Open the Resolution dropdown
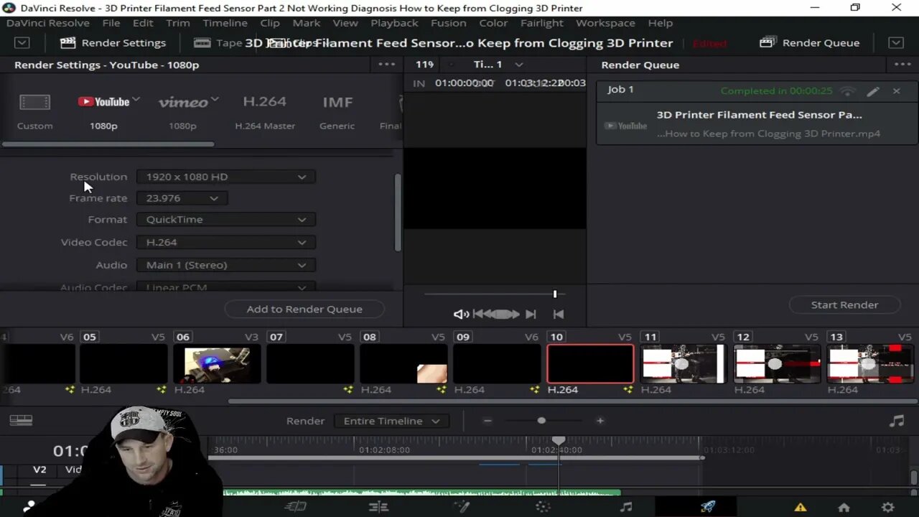This screenshot has height=517, width=919. (226, 177)
